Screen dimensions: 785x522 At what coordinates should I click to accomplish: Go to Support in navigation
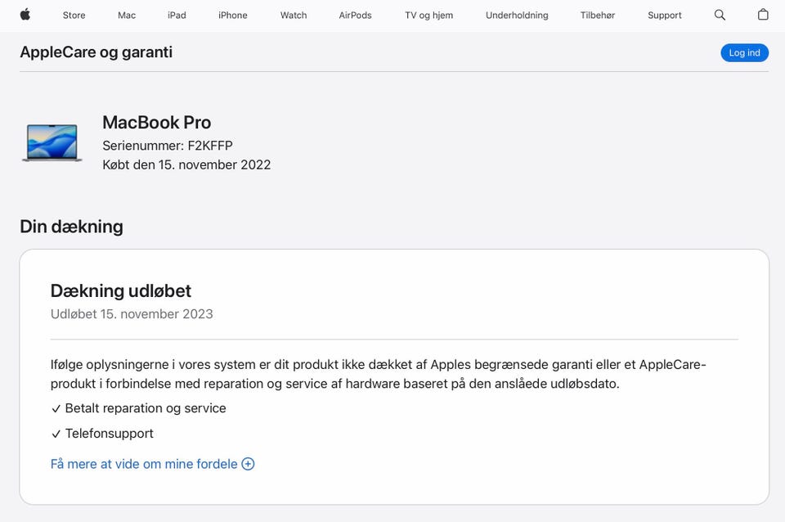665,15
